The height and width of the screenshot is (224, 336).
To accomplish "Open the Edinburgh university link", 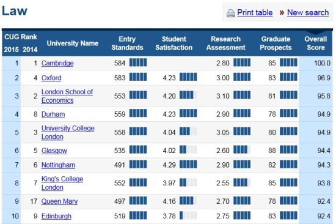I will pos(56,216).
